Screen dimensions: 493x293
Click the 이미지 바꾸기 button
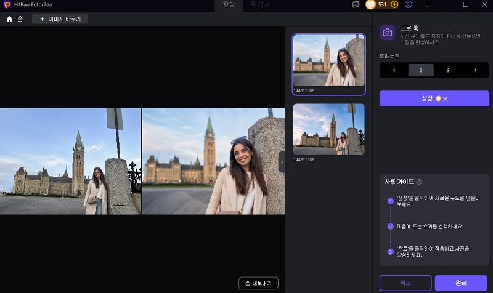tap(60, 19)
